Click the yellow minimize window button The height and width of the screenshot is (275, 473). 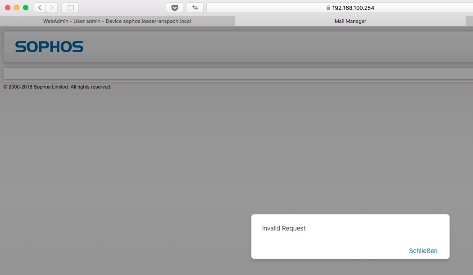pyautogui.click(x=17, y=8)
